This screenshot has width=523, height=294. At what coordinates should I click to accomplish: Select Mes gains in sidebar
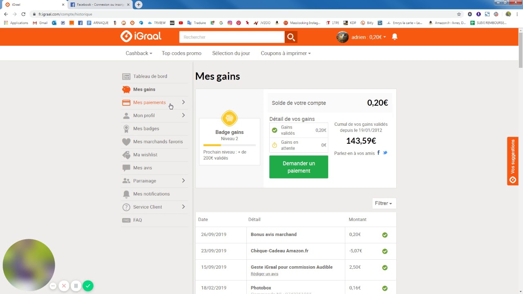pos(144,89)
